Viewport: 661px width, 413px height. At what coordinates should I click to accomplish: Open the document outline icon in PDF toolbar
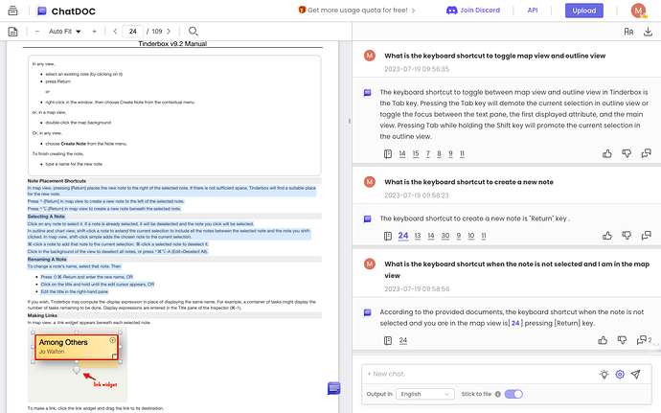pos(13,32)
